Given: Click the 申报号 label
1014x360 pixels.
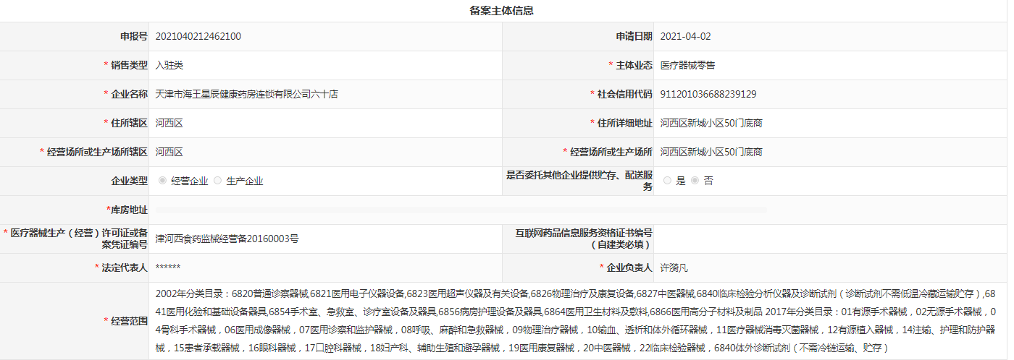Looking at the screenshot, I should click(134, 36).
